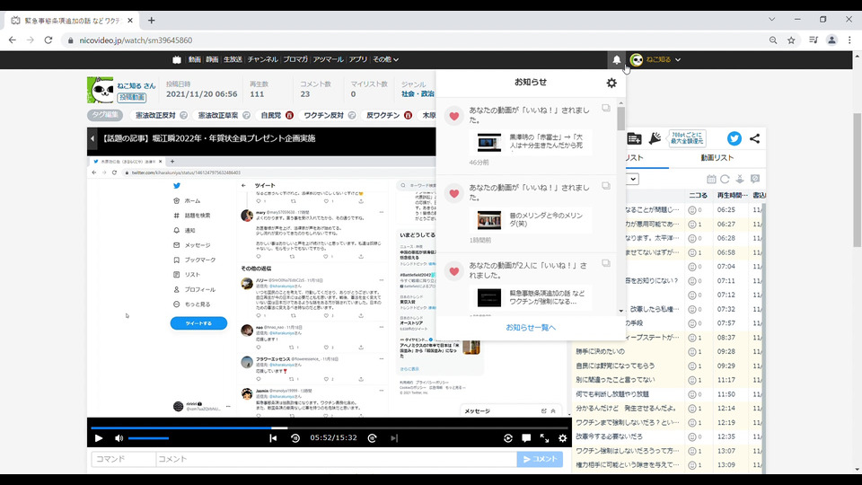862x485 pixels.
Task: Click dictionary icon beside ワクチン反対 tag
Action: 352,116
